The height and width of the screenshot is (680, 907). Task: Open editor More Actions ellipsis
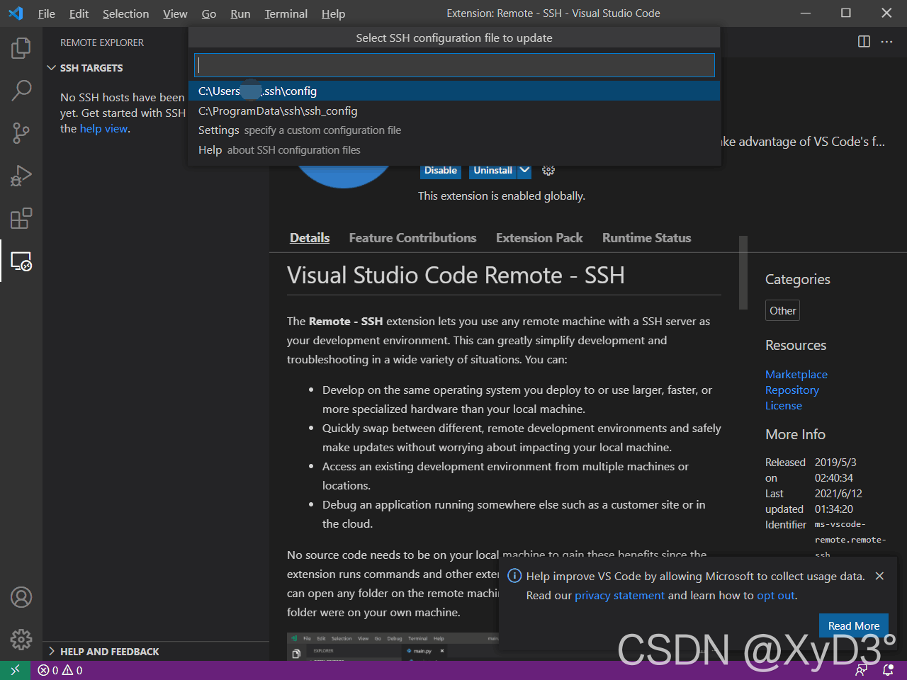pos(886,42)
